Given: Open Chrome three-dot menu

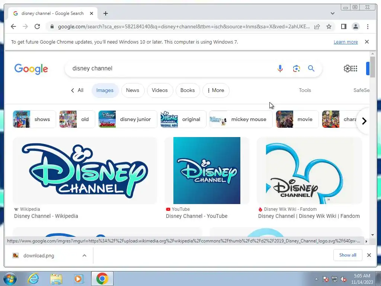Looking at the screenshot, I should [x=368, y=26].
